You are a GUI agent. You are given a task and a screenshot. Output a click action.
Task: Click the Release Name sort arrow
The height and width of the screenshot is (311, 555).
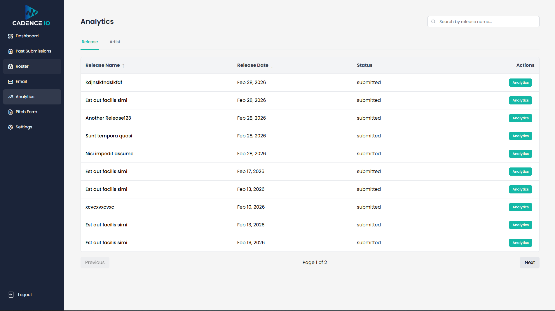pos(123,66)
